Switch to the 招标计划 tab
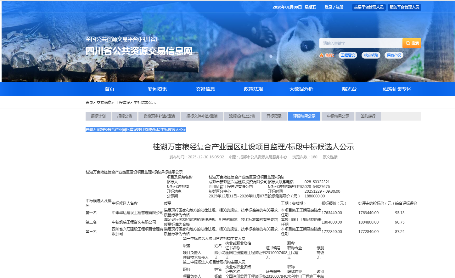 point(98,116)
